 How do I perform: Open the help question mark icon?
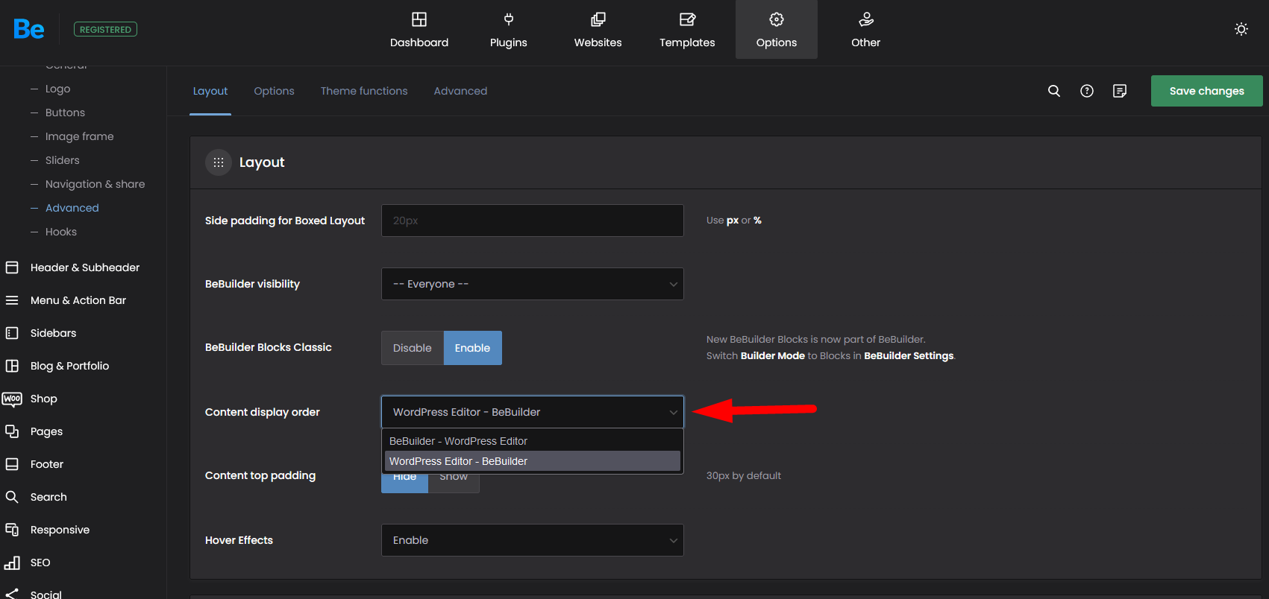1087,91
